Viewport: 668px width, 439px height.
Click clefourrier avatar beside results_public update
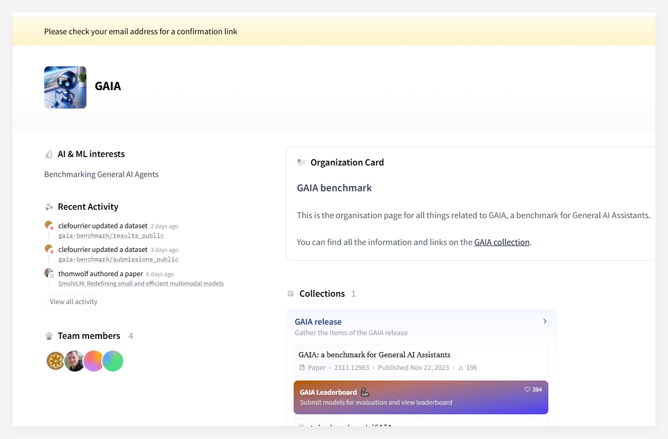coord(49,226)
